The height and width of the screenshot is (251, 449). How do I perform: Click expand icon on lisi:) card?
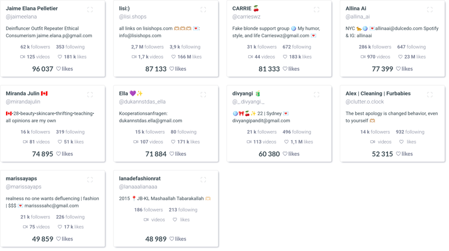203,10
